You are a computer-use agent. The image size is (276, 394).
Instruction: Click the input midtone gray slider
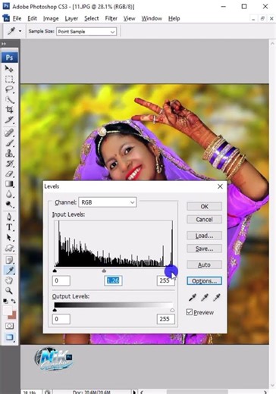[x=104, y=270]
